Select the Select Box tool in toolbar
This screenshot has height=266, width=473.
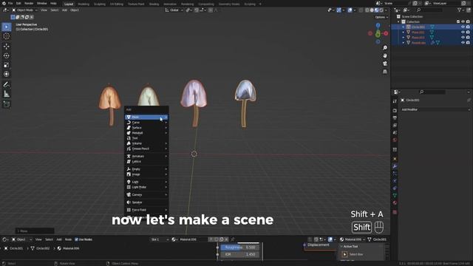[x=7, y=27]
